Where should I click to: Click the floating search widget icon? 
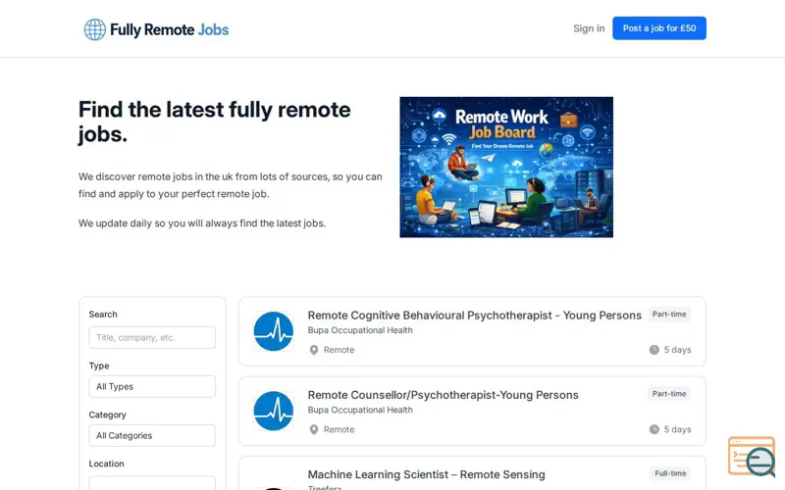(752, 457)
